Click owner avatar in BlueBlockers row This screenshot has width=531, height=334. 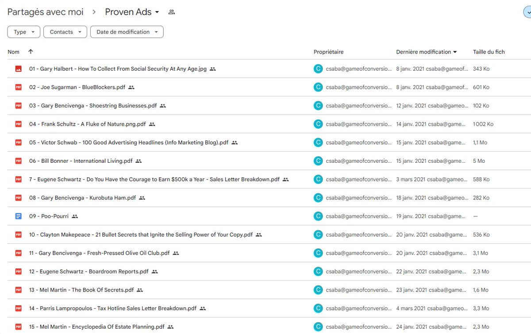click(318, 87)
